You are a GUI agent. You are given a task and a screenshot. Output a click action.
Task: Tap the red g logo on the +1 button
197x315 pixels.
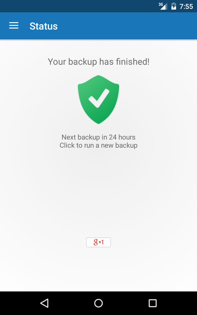pos(96,242)
